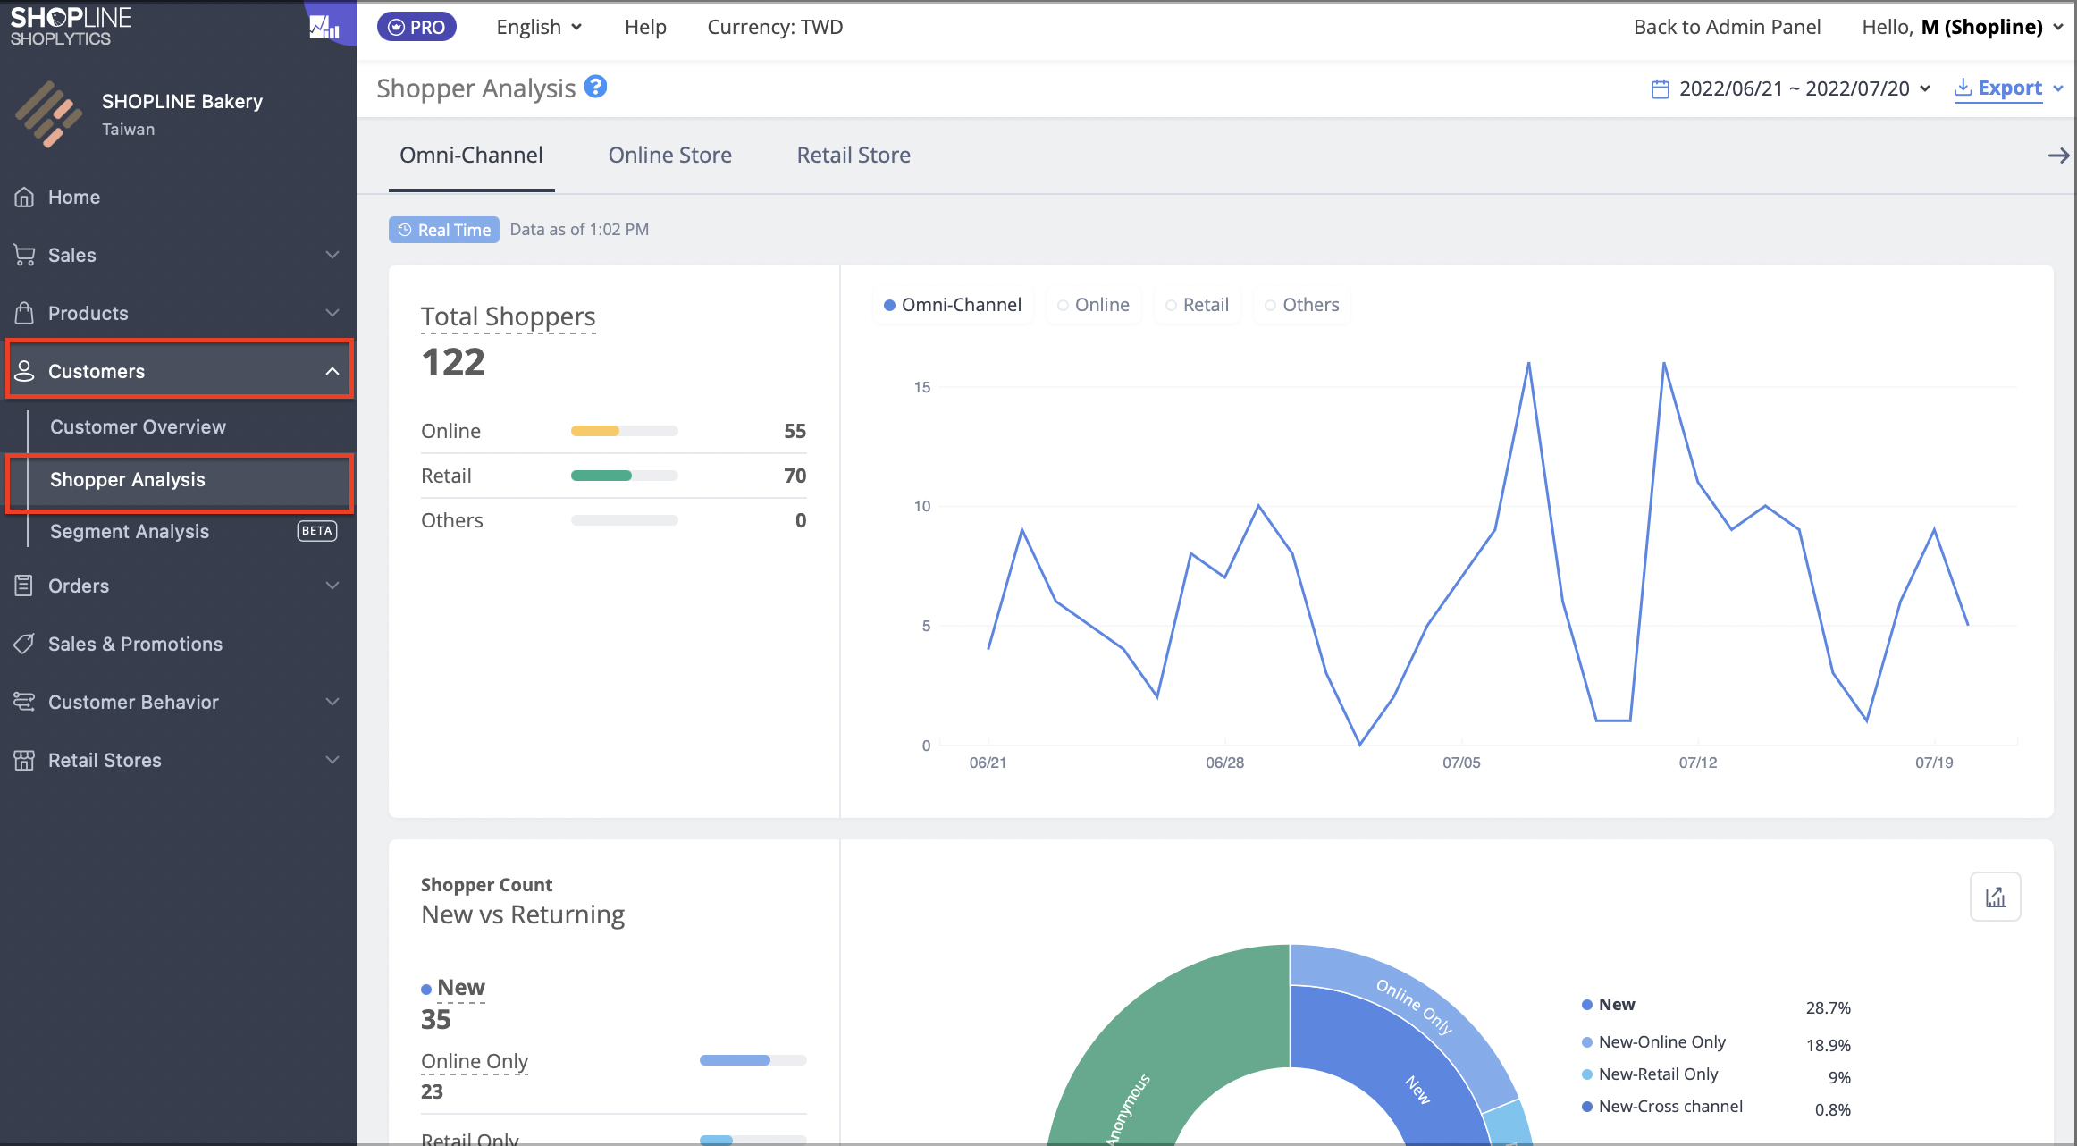
Task: Click Currency: TWD in the header
Action: tap(775, 27)
